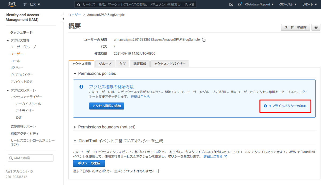
Task: Click the help question mark button
Action: 316,27
